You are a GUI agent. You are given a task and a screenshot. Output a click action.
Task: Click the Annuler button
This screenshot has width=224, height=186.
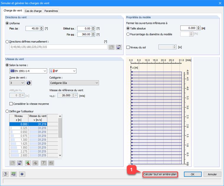click(212, 174)
